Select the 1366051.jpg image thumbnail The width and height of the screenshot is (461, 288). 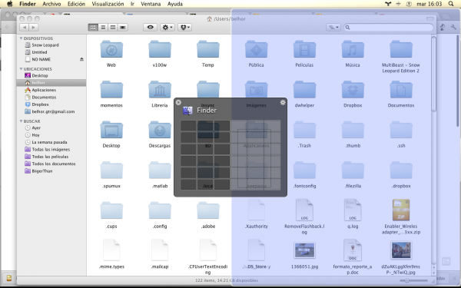(x=304, y=250)
